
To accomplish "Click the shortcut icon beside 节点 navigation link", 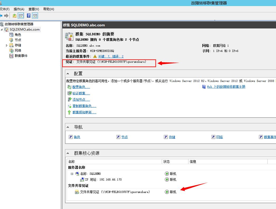I will (x=118, y=137).
